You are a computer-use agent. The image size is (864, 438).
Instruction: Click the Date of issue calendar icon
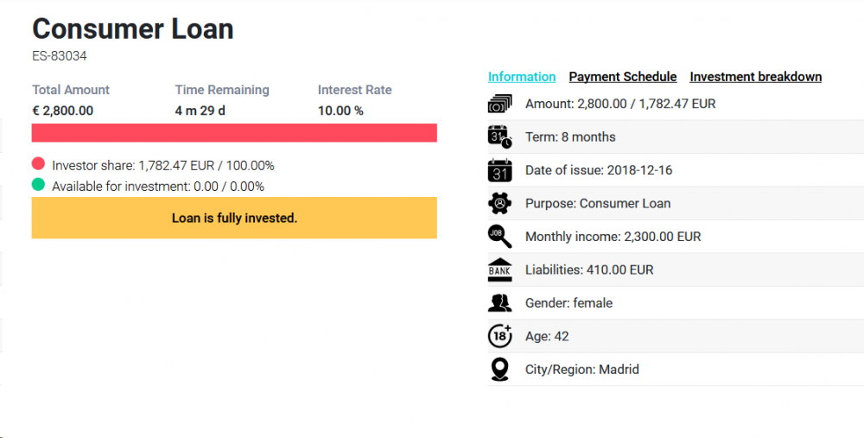500,170
